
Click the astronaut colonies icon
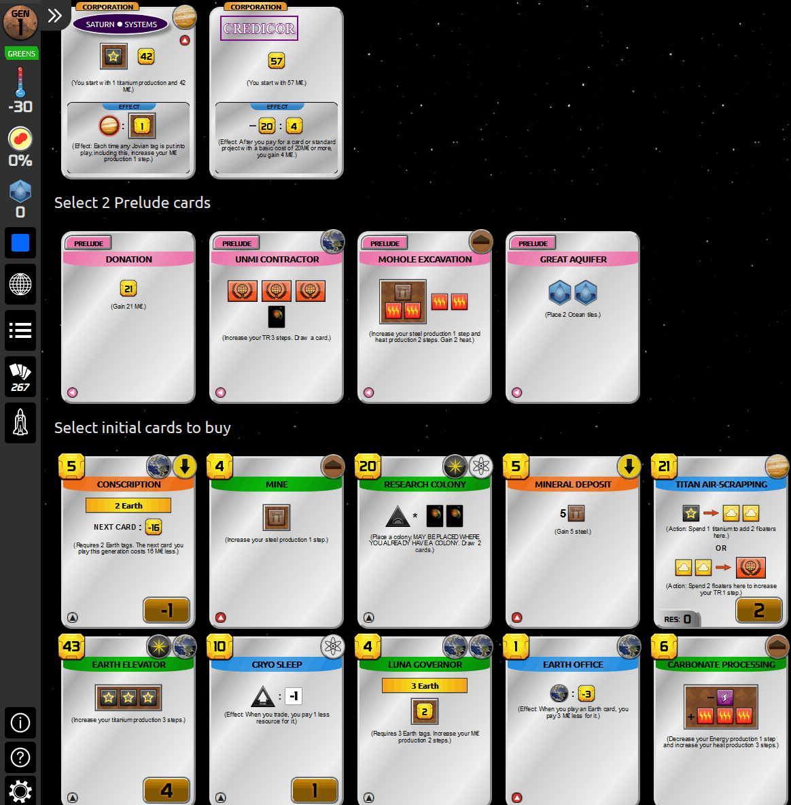click(x=20, y=422)
